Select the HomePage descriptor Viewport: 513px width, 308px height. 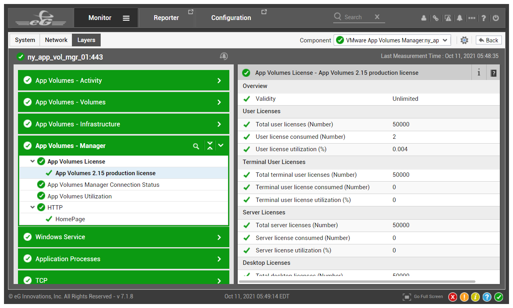pos(70,219)
